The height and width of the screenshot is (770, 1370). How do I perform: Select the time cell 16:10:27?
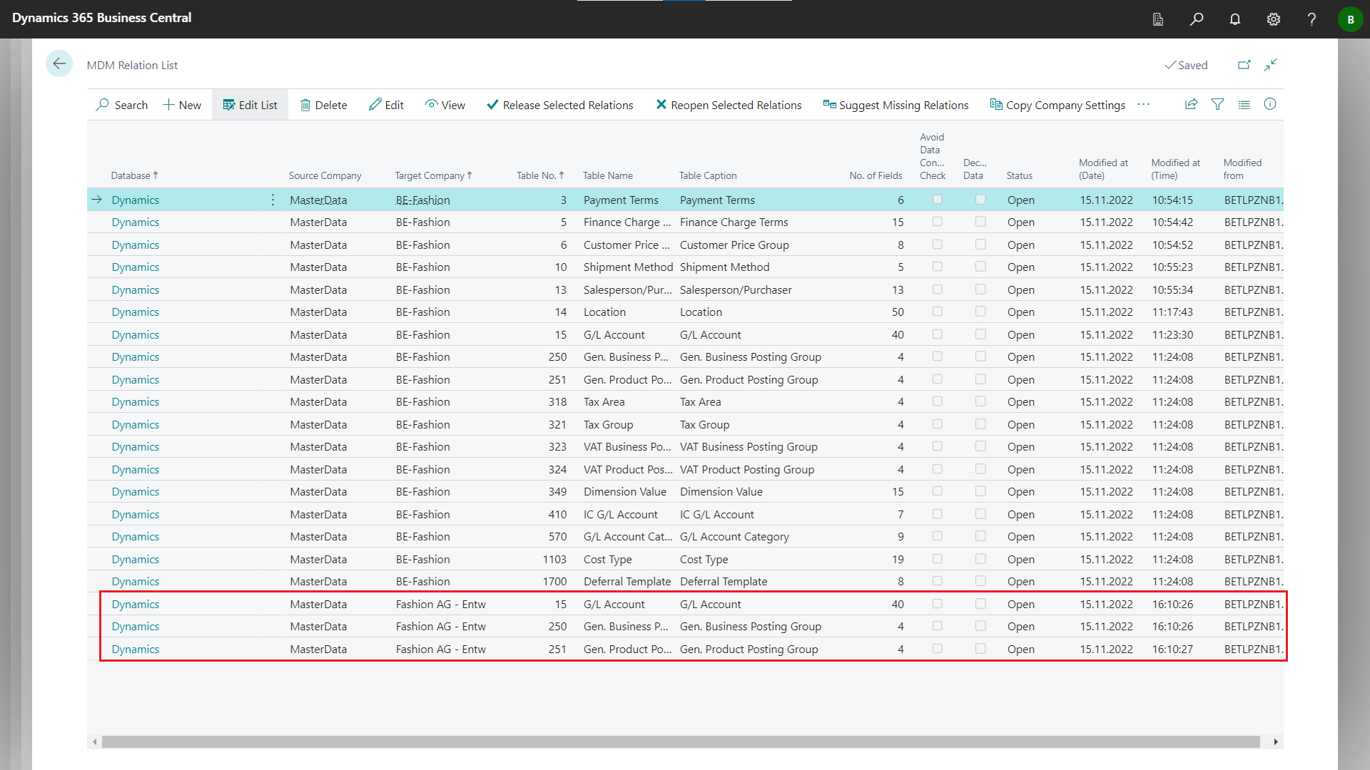1172,650
